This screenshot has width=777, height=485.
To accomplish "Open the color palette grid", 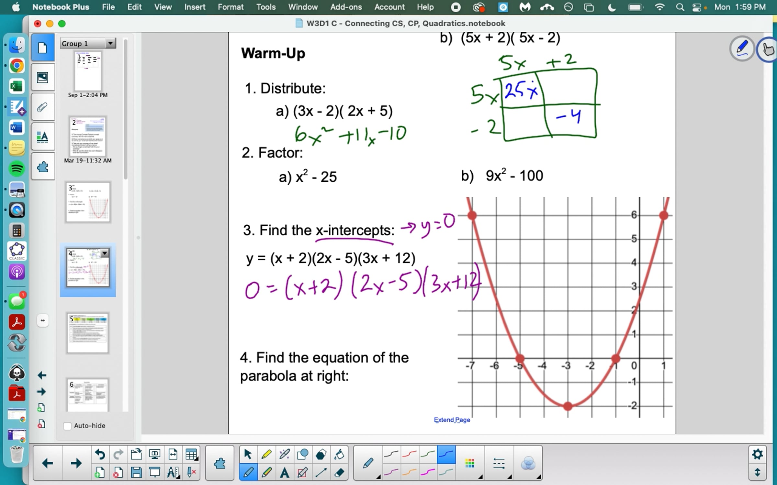I will pos(470,464).
